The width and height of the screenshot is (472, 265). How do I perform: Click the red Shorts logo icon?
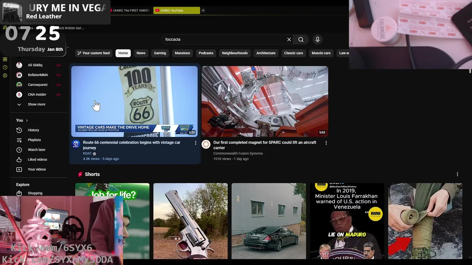[80, 174]
